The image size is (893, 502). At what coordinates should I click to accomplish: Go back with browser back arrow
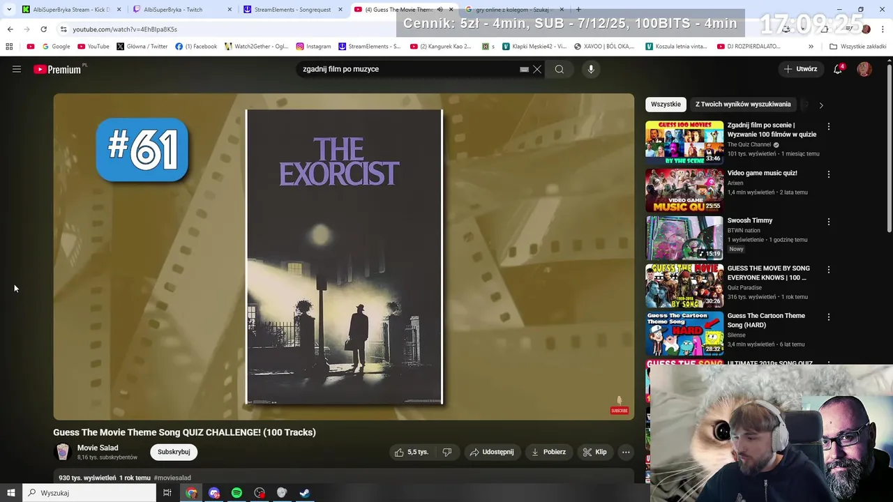(10, 29)
